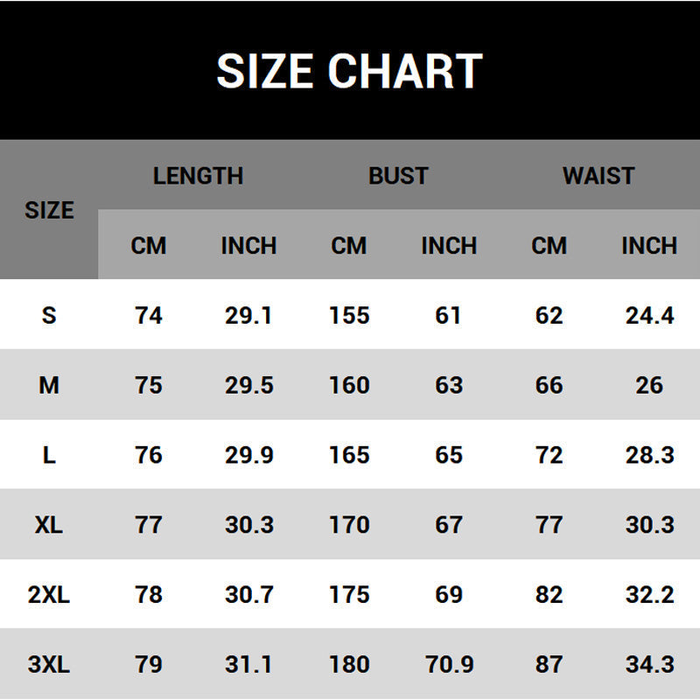Click the L size row label

(x=49, y=455)
